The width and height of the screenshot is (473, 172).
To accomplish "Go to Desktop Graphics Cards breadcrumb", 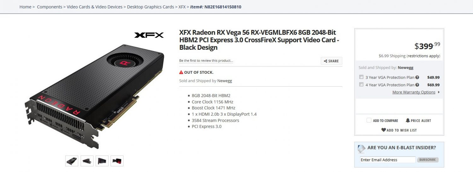I will coord(150,7).
